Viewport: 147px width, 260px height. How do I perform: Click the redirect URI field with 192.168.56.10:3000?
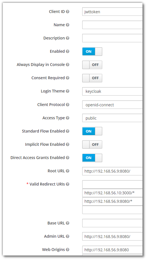[112, 193]
